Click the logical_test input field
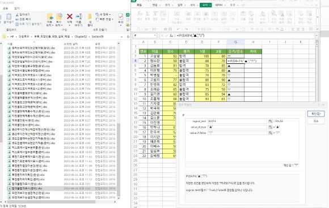 [x=237, y=121]
